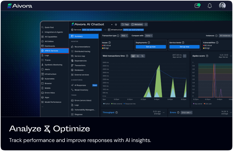Click Set up now under Deployments
233x151 pixels.
click(151, 47)
